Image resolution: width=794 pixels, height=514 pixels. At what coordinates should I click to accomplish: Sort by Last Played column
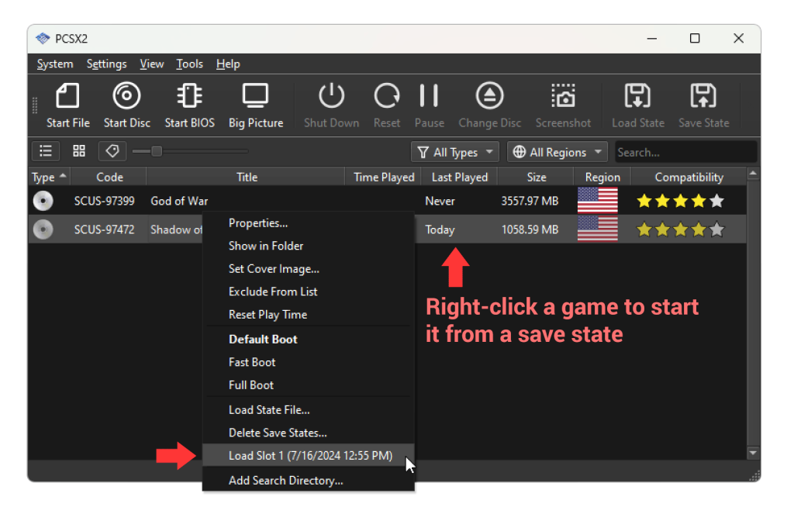point(459,178)
